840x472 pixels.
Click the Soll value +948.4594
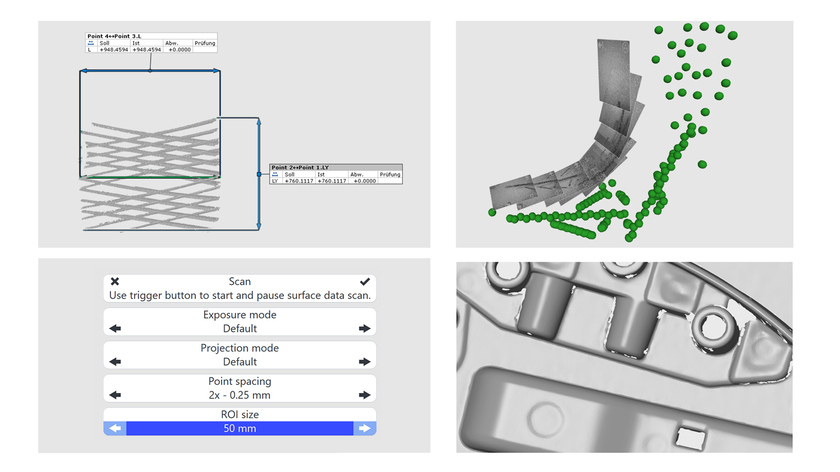pos(114,50)
